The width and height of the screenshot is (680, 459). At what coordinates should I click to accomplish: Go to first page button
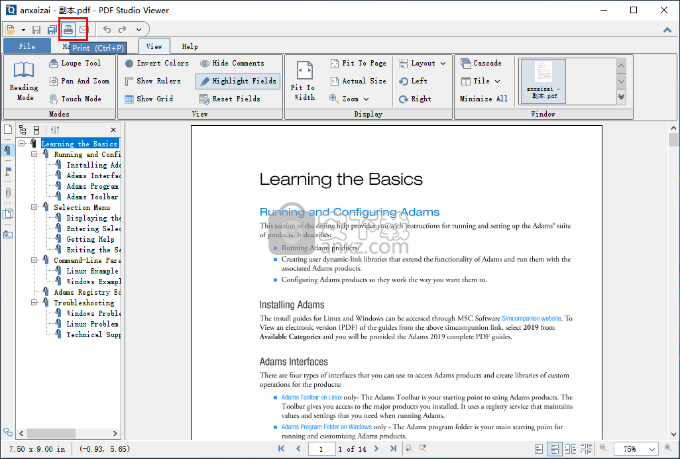click(282, 448)
